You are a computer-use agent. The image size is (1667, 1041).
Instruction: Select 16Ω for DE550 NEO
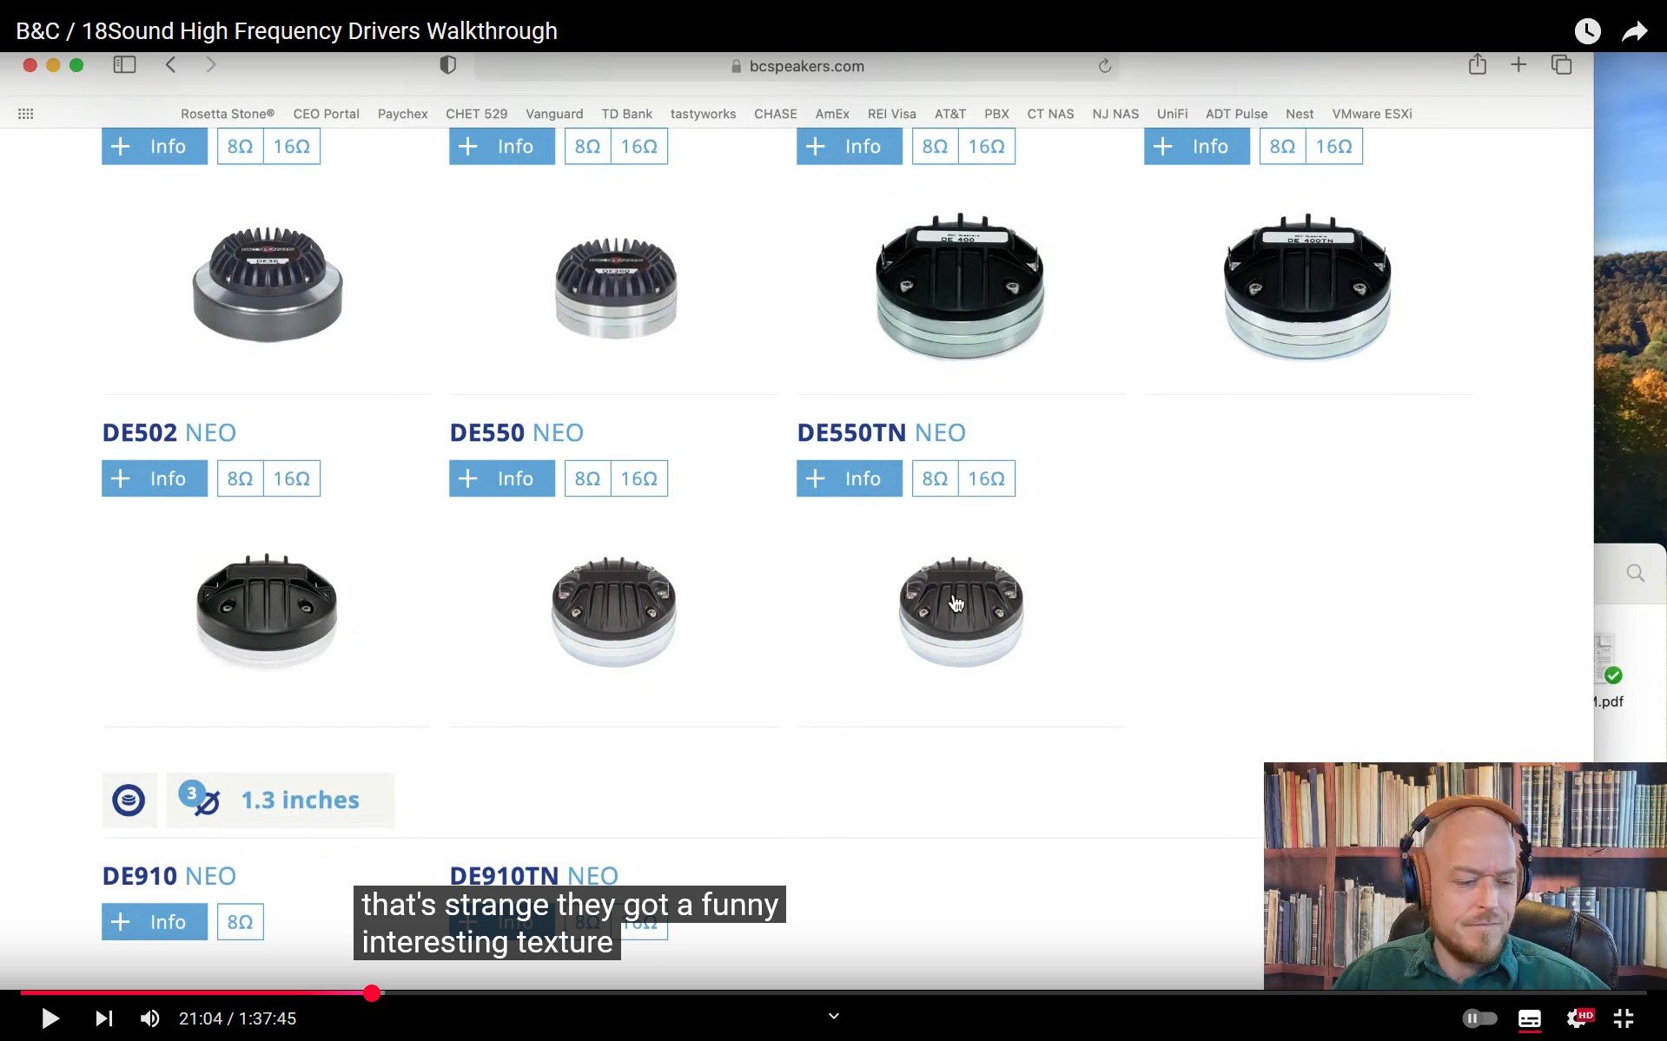tap(639, 478)
